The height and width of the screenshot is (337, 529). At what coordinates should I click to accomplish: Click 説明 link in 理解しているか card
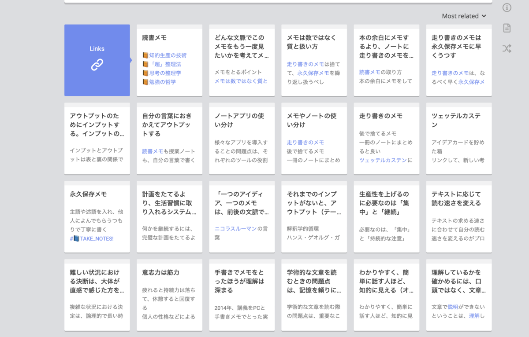(x=453, y=307)
